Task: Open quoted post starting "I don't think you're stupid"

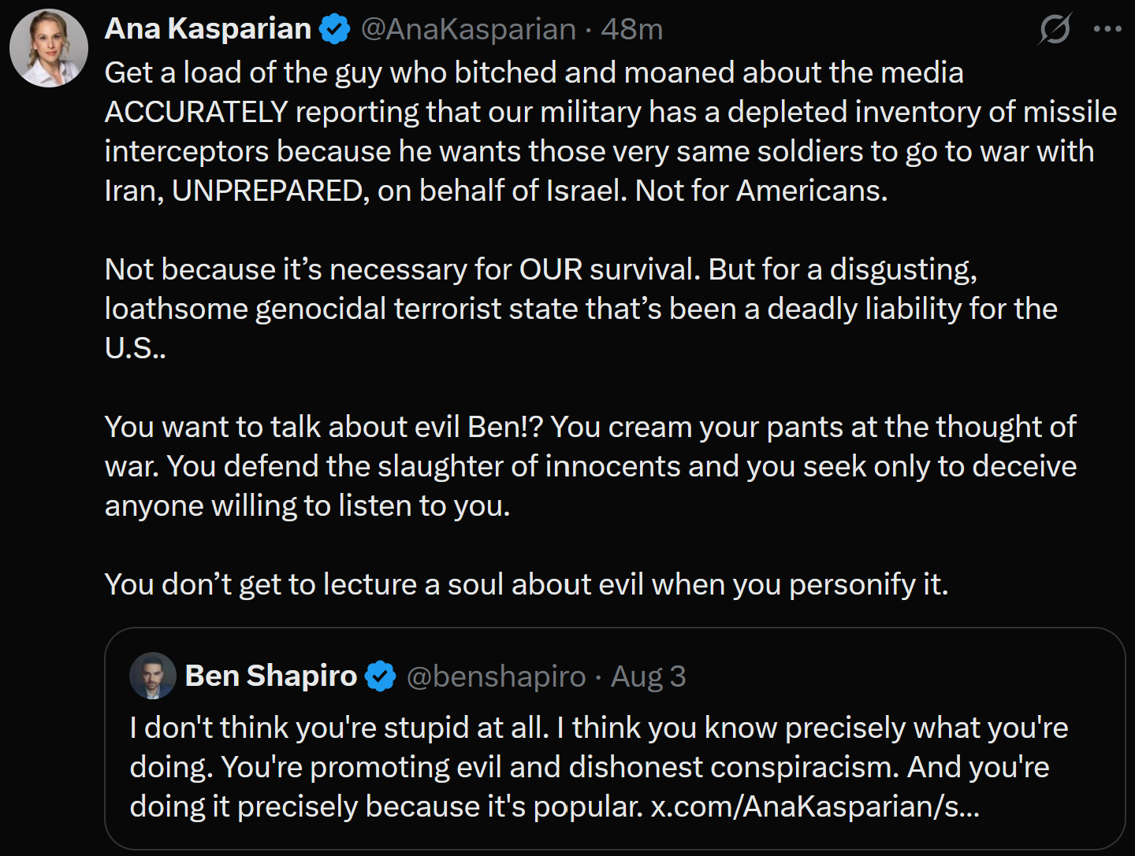Action: (615, 739)
